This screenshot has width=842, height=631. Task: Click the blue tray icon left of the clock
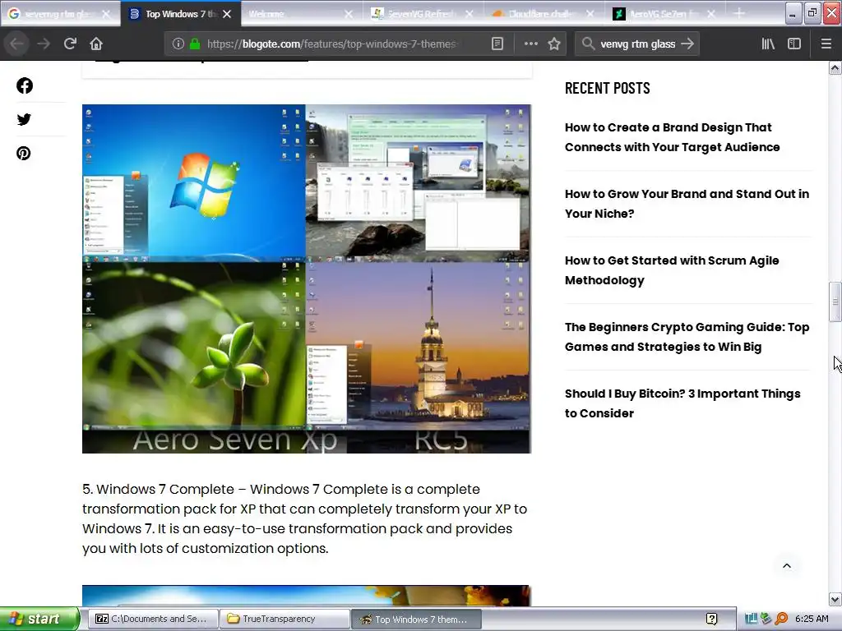[751, 619]
